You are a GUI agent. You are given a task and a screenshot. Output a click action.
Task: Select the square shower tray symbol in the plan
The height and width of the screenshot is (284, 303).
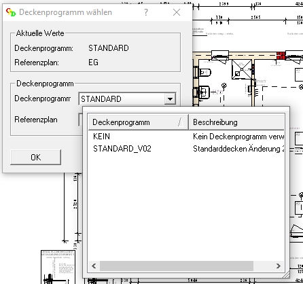242,69
